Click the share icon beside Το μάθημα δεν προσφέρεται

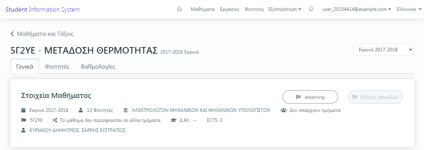55,120
